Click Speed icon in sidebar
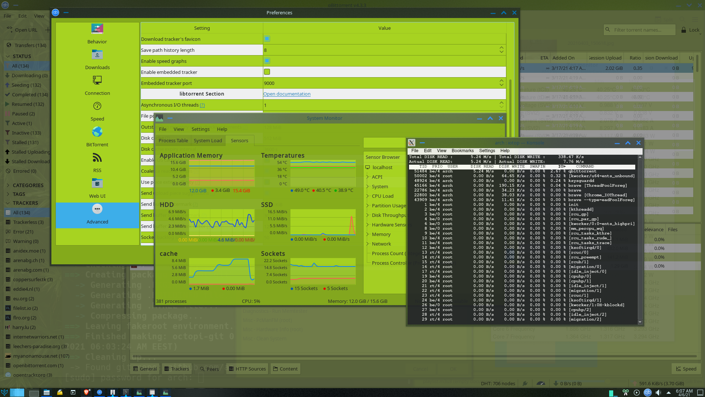The width and height of the screenshot is (705, 397). click(x=97, y=105)
